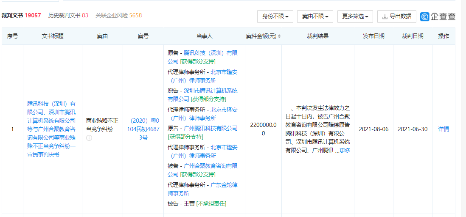Open the document title link starting with 腾讯科技
466x217 pixels.
51,129
